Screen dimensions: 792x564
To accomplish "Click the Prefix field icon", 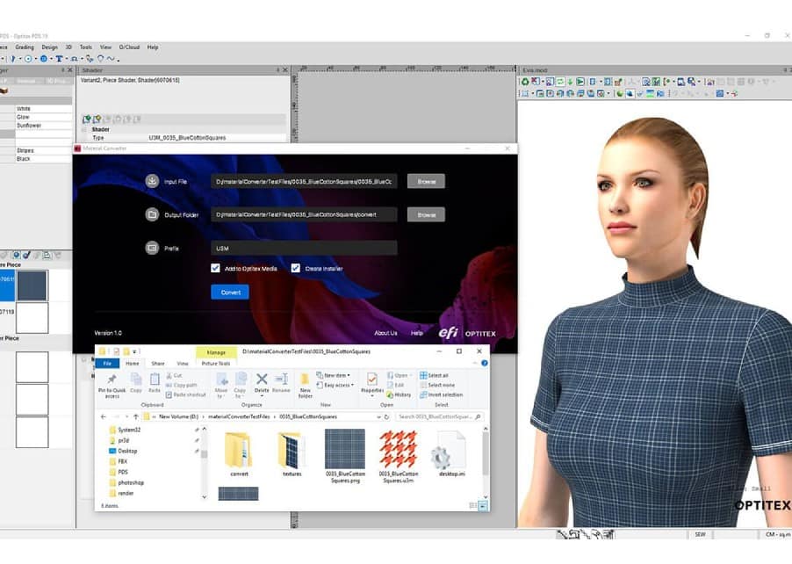I will (152, 249).
